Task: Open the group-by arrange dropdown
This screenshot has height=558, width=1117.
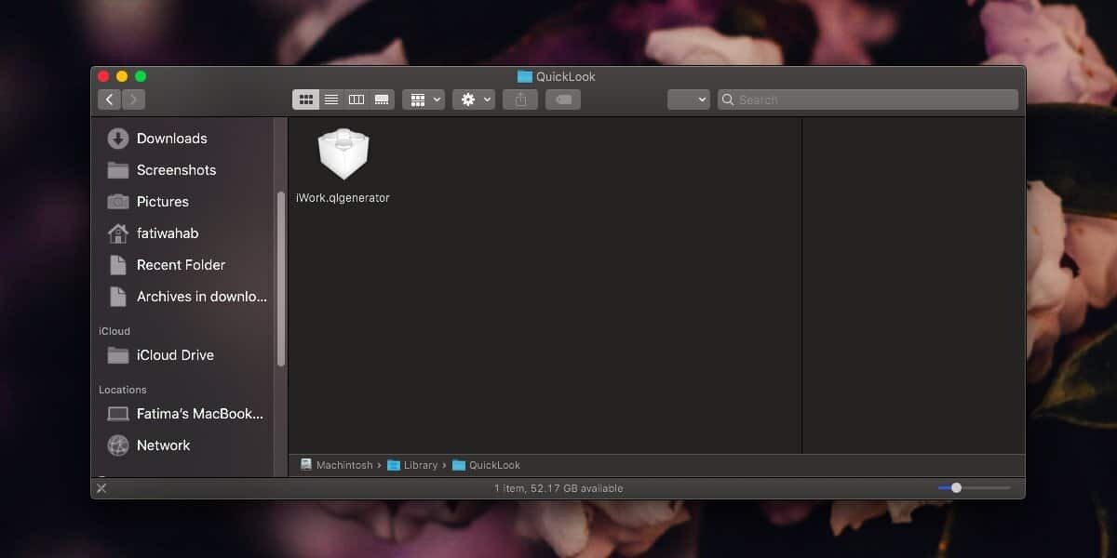Action: (424, 100)
